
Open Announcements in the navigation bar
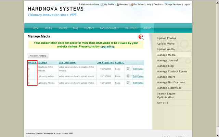point(109,28)
